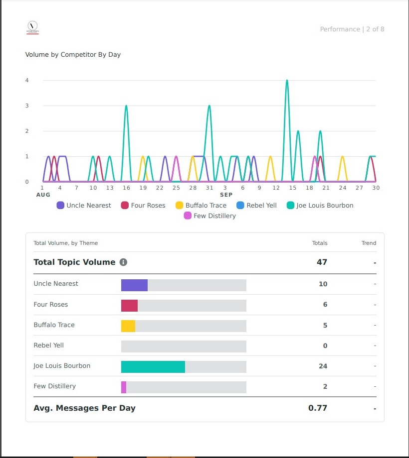
Task: Click the Few Distillery total 2
Action: 325,387
